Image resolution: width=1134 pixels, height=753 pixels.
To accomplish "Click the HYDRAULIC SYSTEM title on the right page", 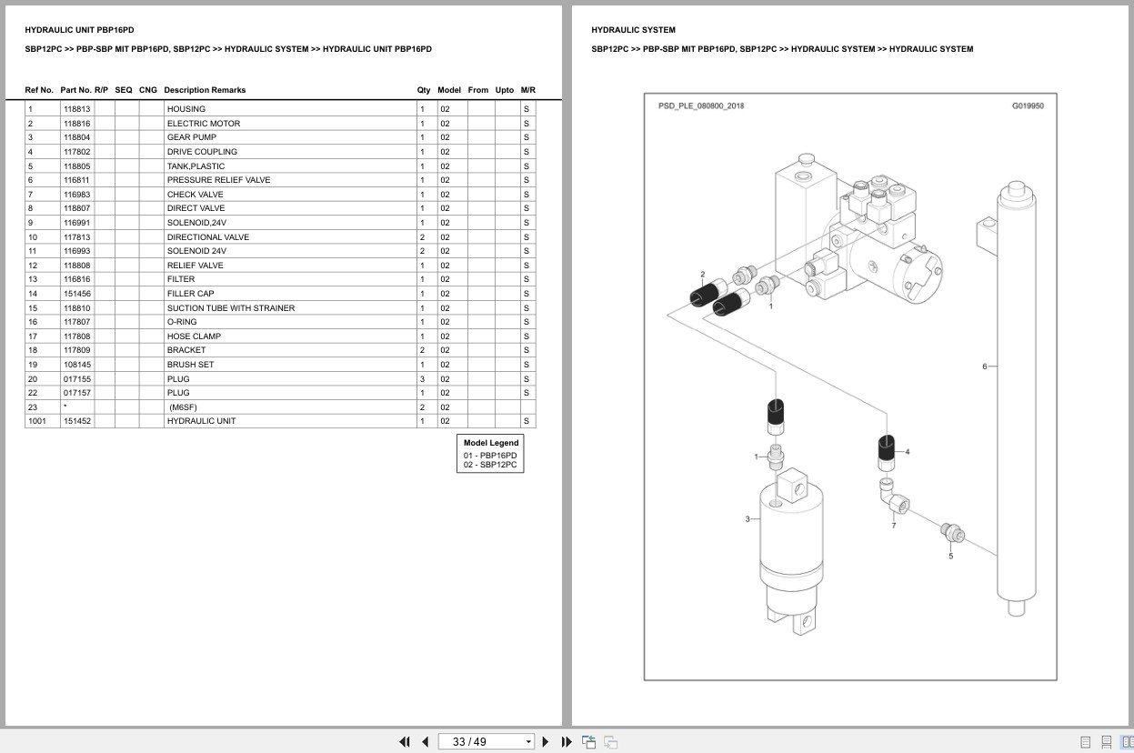I will (633, 30).
